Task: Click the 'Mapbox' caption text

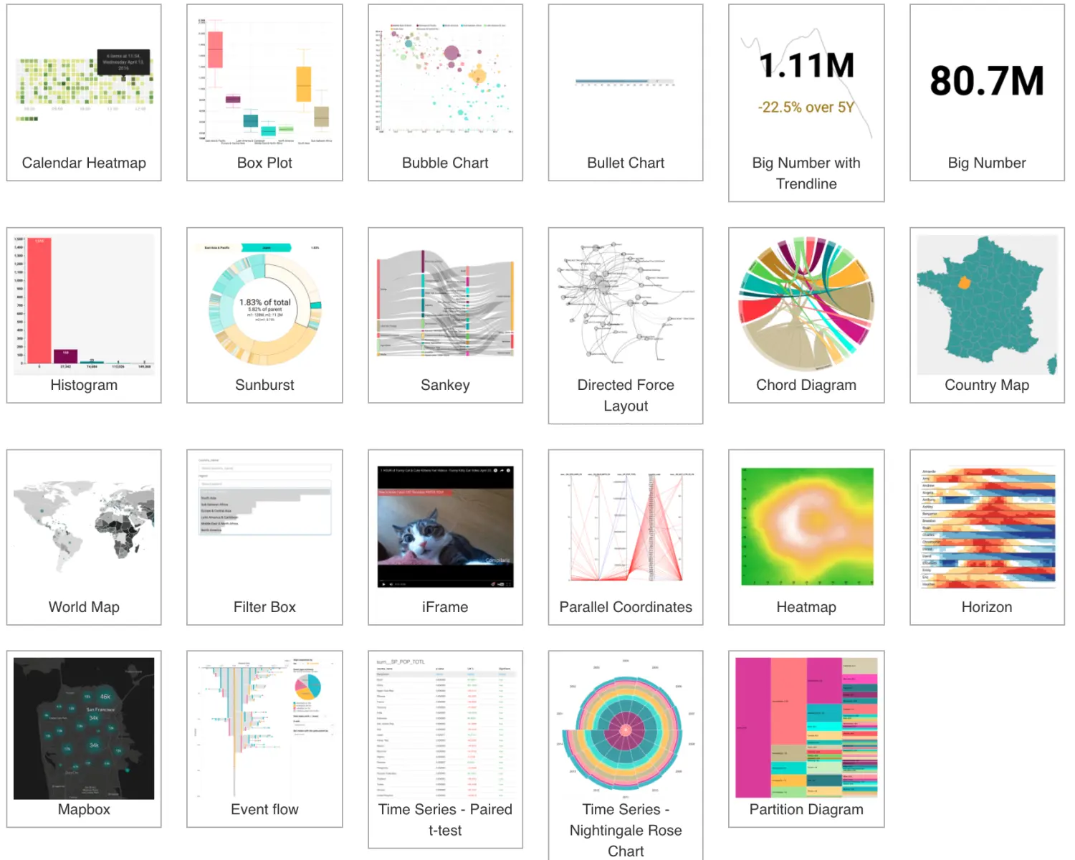Action: click(84, 809)
